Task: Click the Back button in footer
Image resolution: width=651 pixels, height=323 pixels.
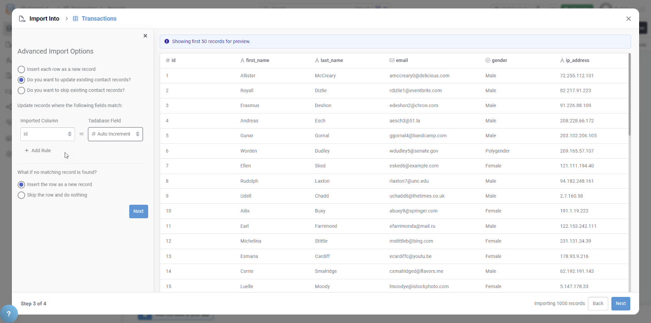Action: 598,303
